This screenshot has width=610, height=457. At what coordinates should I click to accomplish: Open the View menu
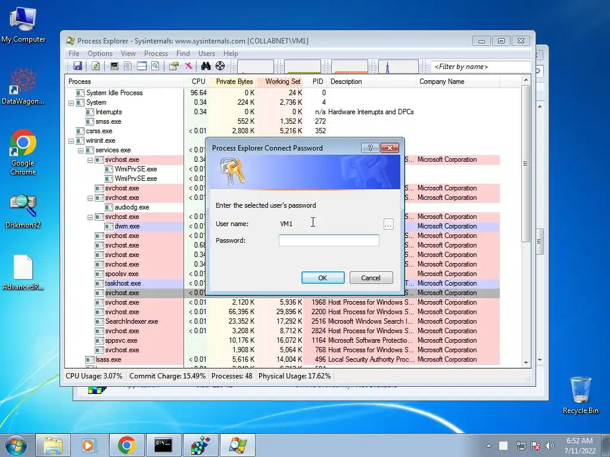[x=129, y=53]
